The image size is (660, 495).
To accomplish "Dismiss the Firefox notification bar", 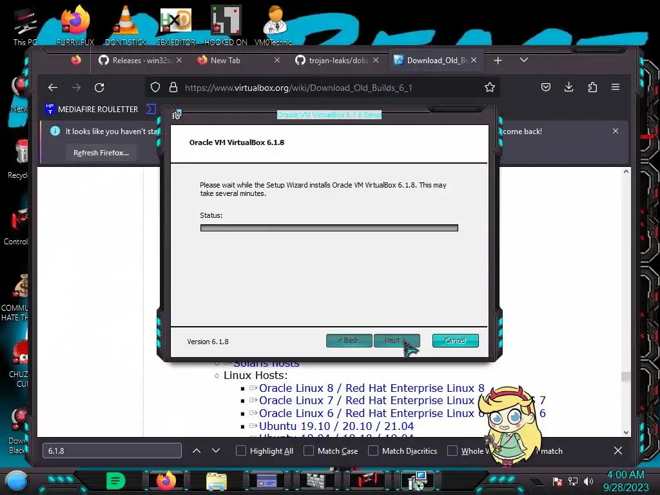I will [616, 131].
